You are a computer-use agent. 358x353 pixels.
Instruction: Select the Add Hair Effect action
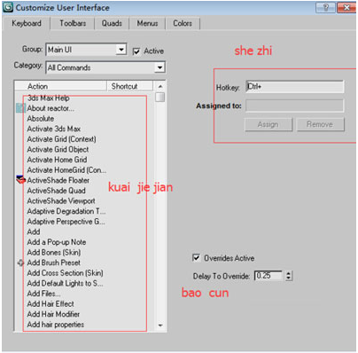click(x=51, y=304)
